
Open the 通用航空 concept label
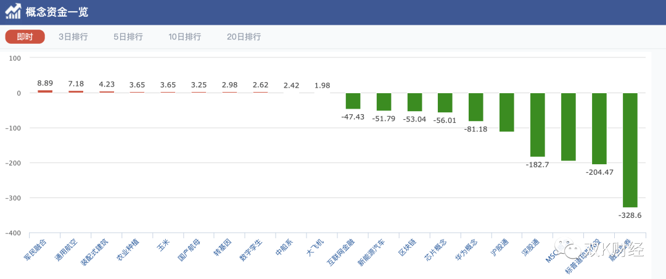tap(66, 250)
